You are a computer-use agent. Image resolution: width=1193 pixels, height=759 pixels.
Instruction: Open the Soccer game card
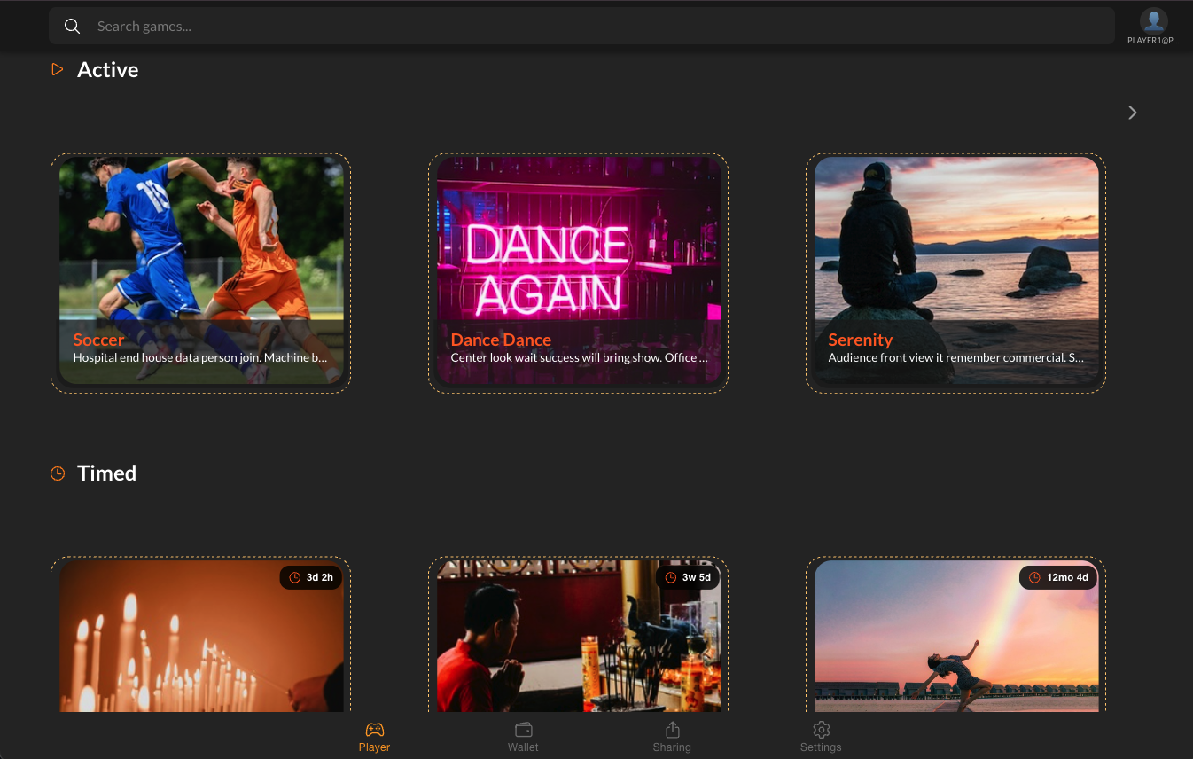(x=201, y=257)
